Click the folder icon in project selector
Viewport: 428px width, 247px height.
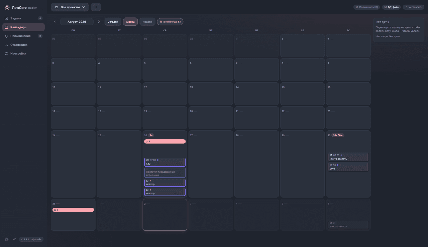click(57, 7)
